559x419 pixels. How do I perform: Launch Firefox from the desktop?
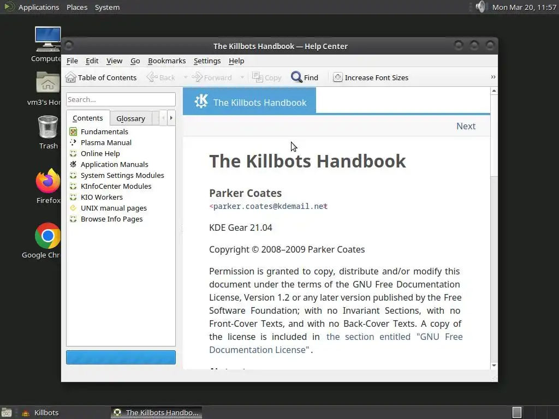tap(48, 181)
